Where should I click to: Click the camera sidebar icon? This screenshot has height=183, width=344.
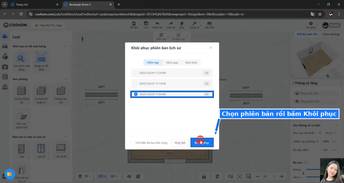5,67
